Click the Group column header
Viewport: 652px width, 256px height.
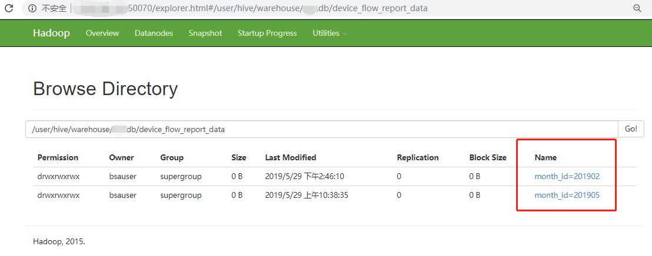point(172,158)
